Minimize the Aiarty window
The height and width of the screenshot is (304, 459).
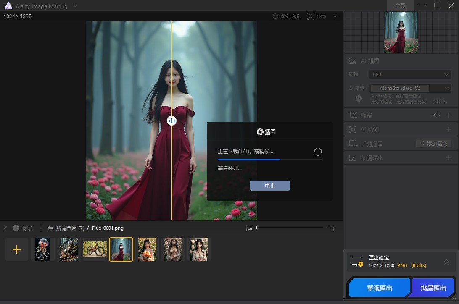pos(422,5)
